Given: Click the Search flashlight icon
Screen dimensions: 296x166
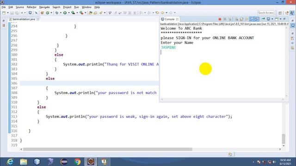Looking at the screenshot, I should (x=101, y=13).
